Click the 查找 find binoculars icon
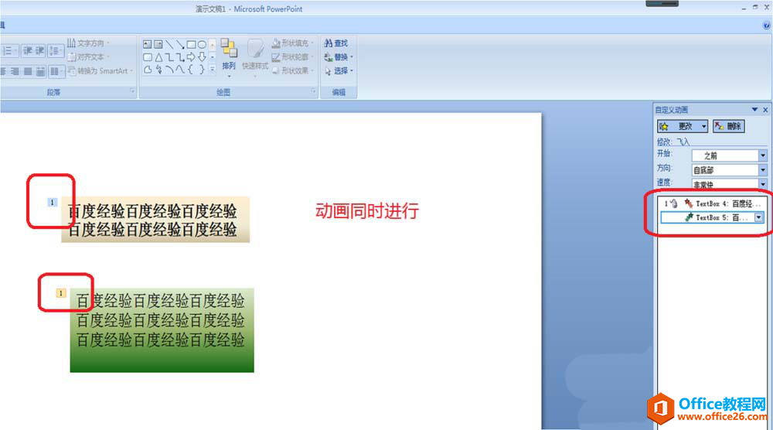This screenshot has width=773, height=430. (x=328, y=43)
